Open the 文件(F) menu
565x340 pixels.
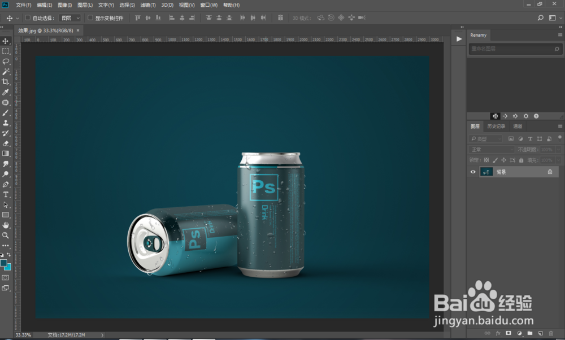pos(23,5)
